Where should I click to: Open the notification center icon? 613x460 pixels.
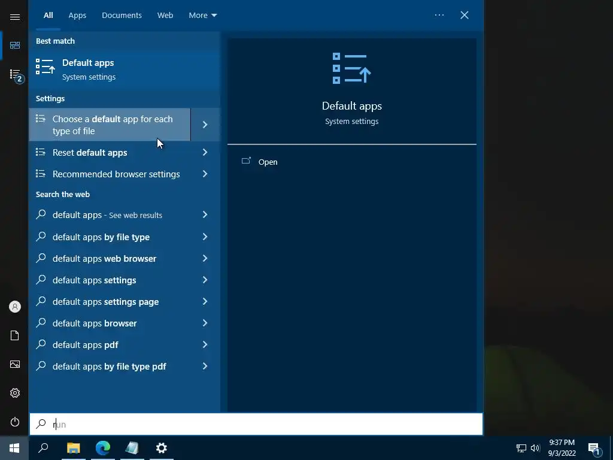point(595,449)
